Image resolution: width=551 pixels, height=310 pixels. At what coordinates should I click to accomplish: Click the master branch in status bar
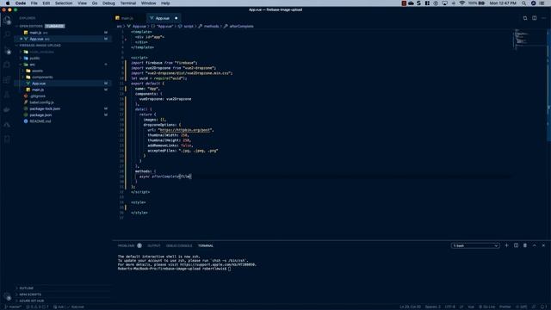coord(14,307)
